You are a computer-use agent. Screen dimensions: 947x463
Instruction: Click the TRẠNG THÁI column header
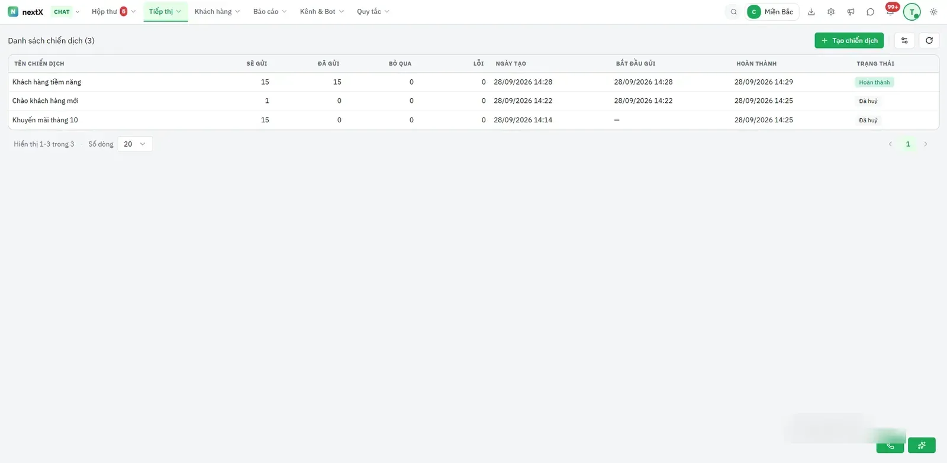coord(875,64)
